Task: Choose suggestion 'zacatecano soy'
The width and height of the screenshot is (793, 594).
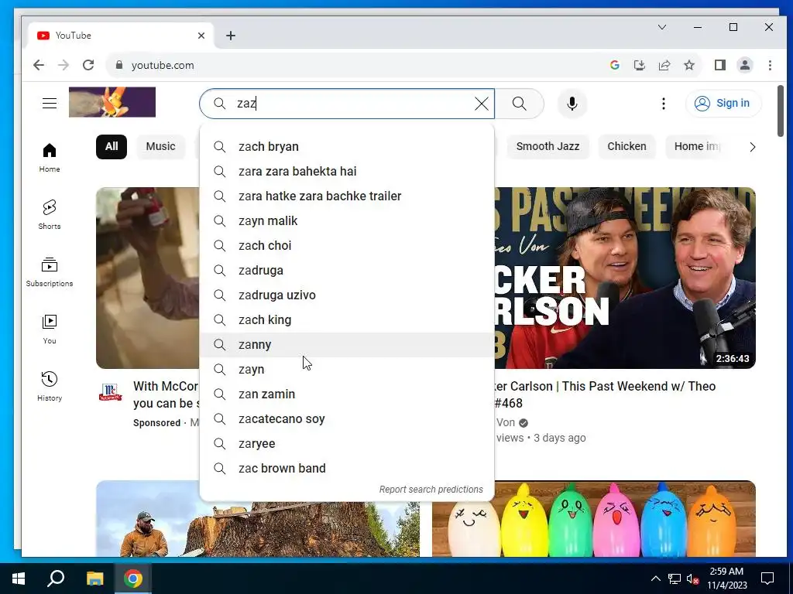Action: (x=347, y=418)
